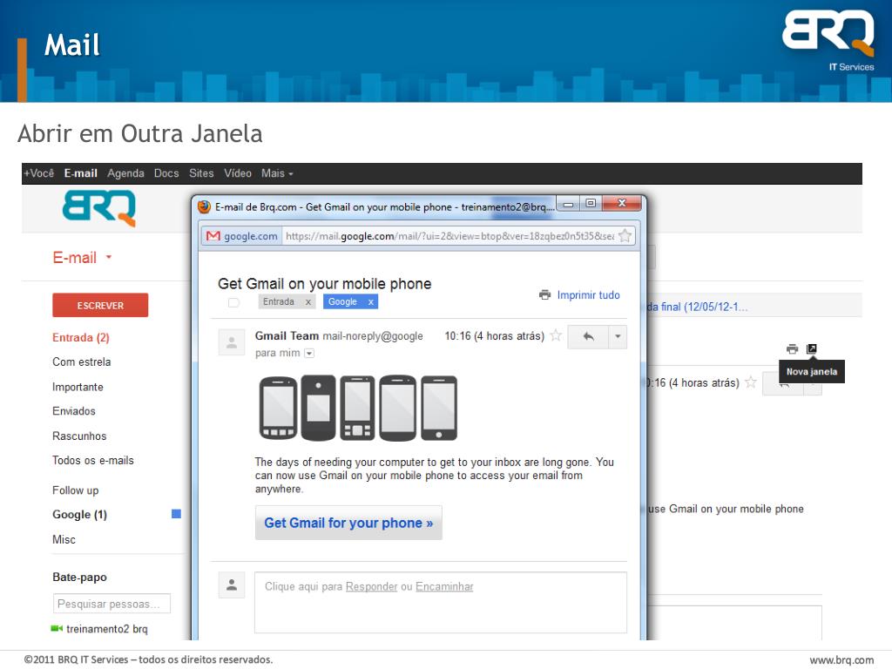Open the Follow up label
This screenshot has height=669, width=892.
(x=75, y=490)
